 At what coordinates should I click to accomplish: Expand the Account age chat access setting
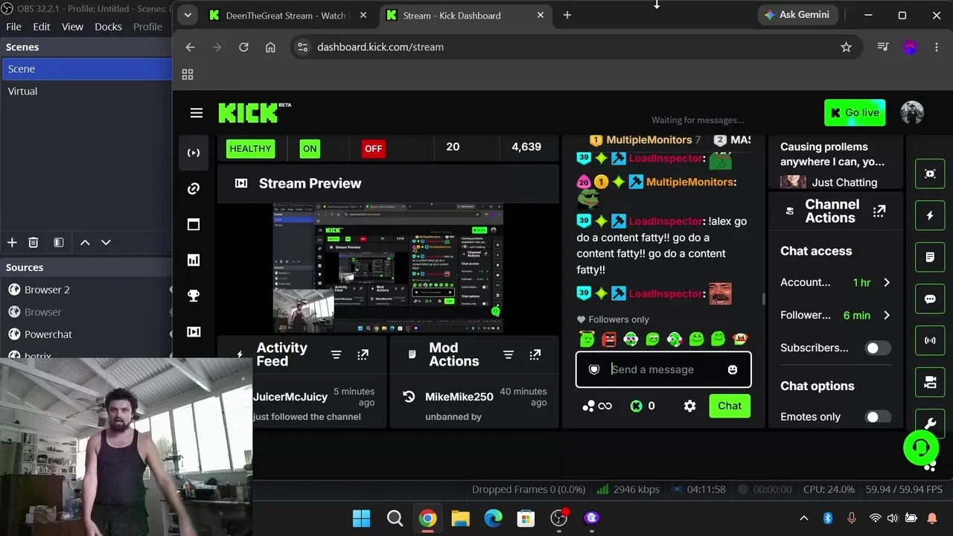[x=886, y=282]
